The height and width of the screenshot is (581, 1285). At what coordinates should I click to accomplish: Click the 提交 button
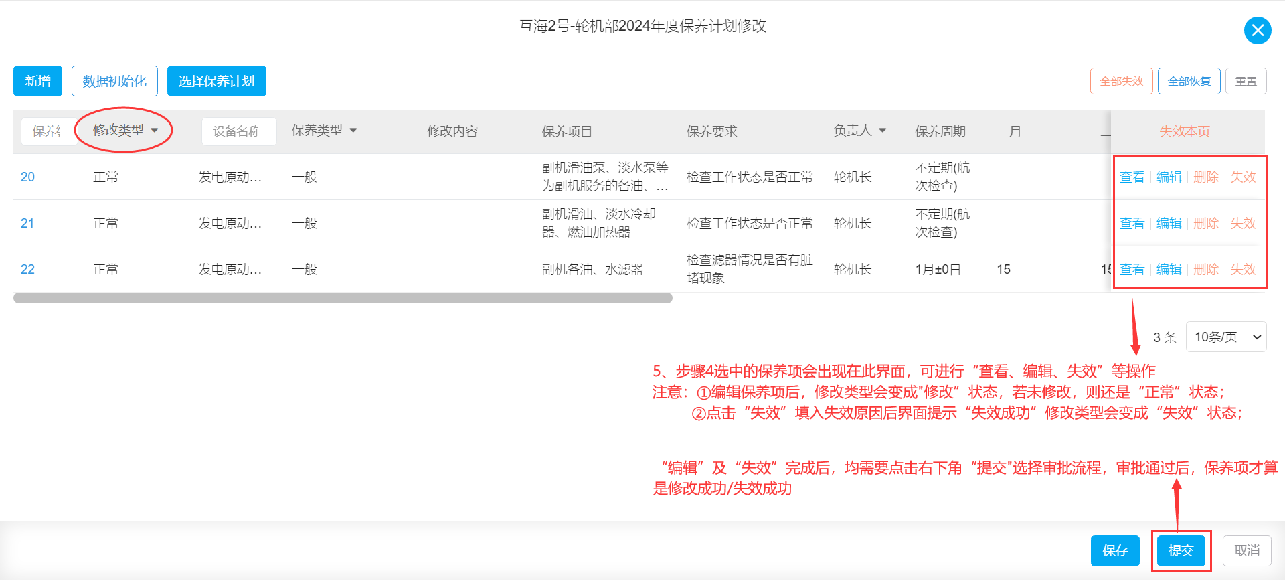point(1181,550)
